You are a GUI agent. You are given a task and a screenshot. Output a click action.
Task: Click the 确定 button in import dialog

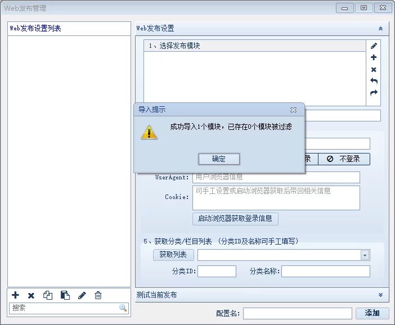point(219,159)
